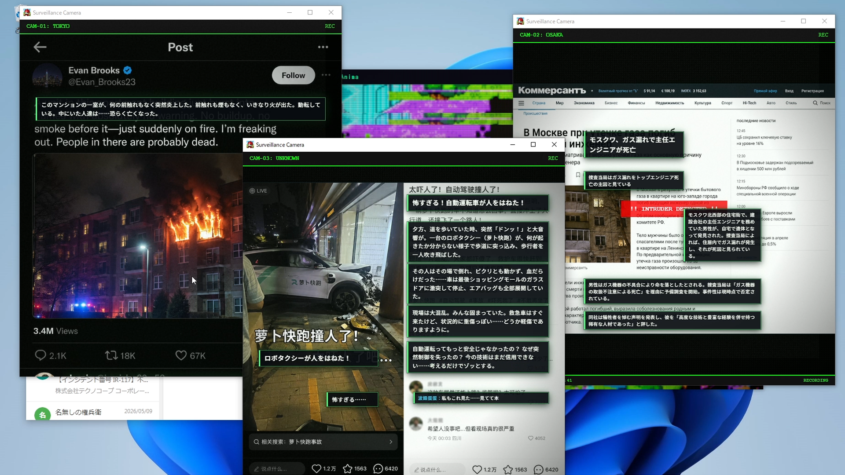This screenshot has width=845, height=475.
Task: Like the comment with 4052 likes
Action: pyautogui.click(x=530, y=438)
